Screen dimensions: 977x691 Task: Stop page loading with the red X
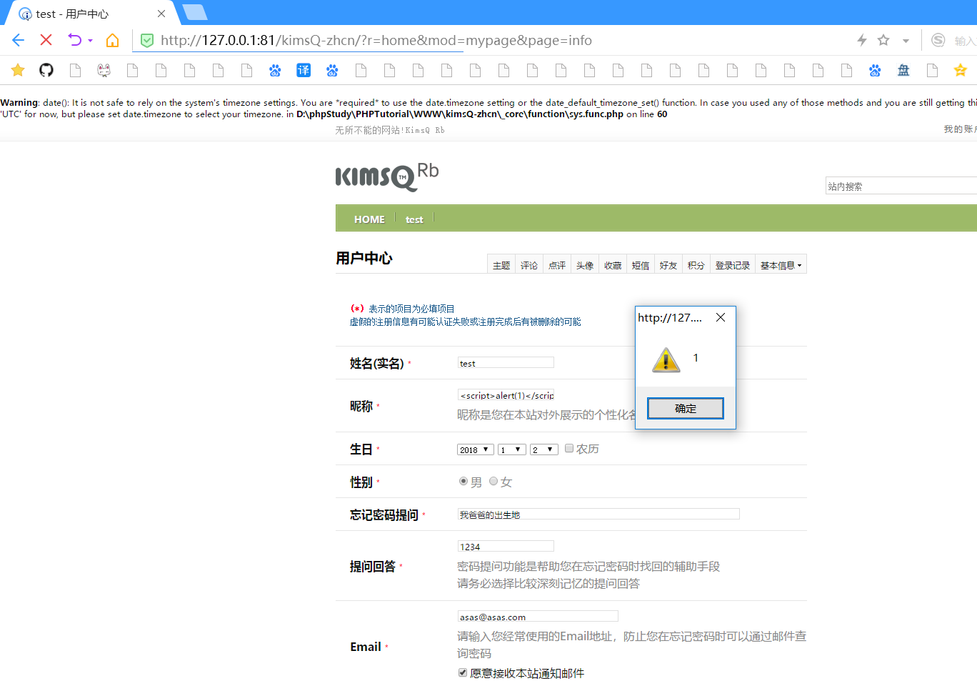point(46,40)
